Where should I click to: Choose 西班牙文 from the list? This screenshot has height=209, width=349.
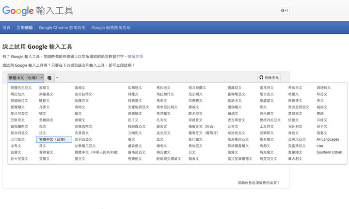[295, 101]
